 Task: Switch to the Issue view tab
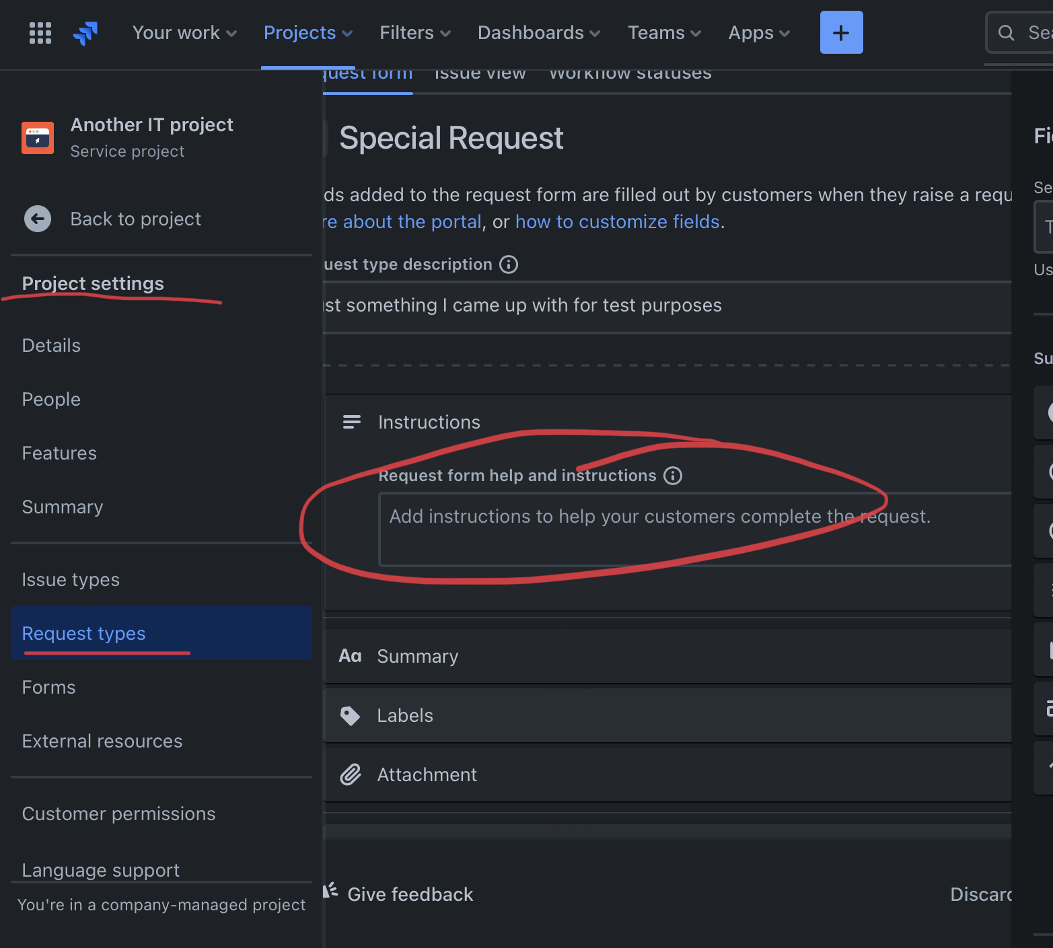click(480, 73)
